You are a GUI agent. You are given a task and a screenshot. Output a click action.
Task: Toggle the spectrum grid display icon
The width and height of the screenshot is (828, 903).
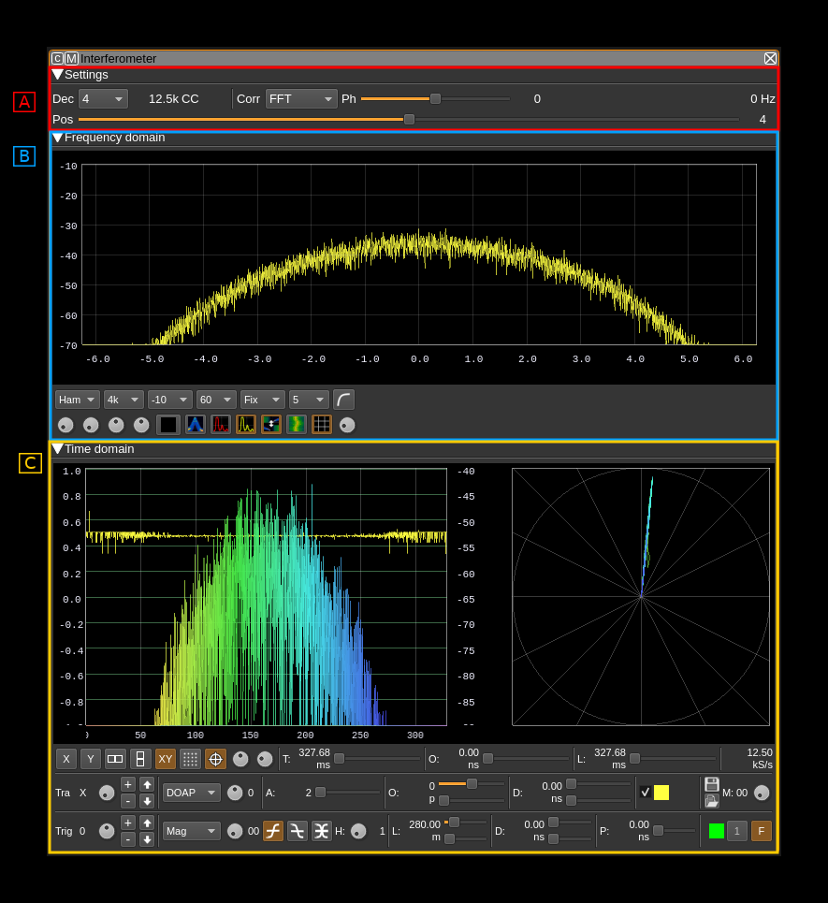pyautogui.click(x=322, y=425)
